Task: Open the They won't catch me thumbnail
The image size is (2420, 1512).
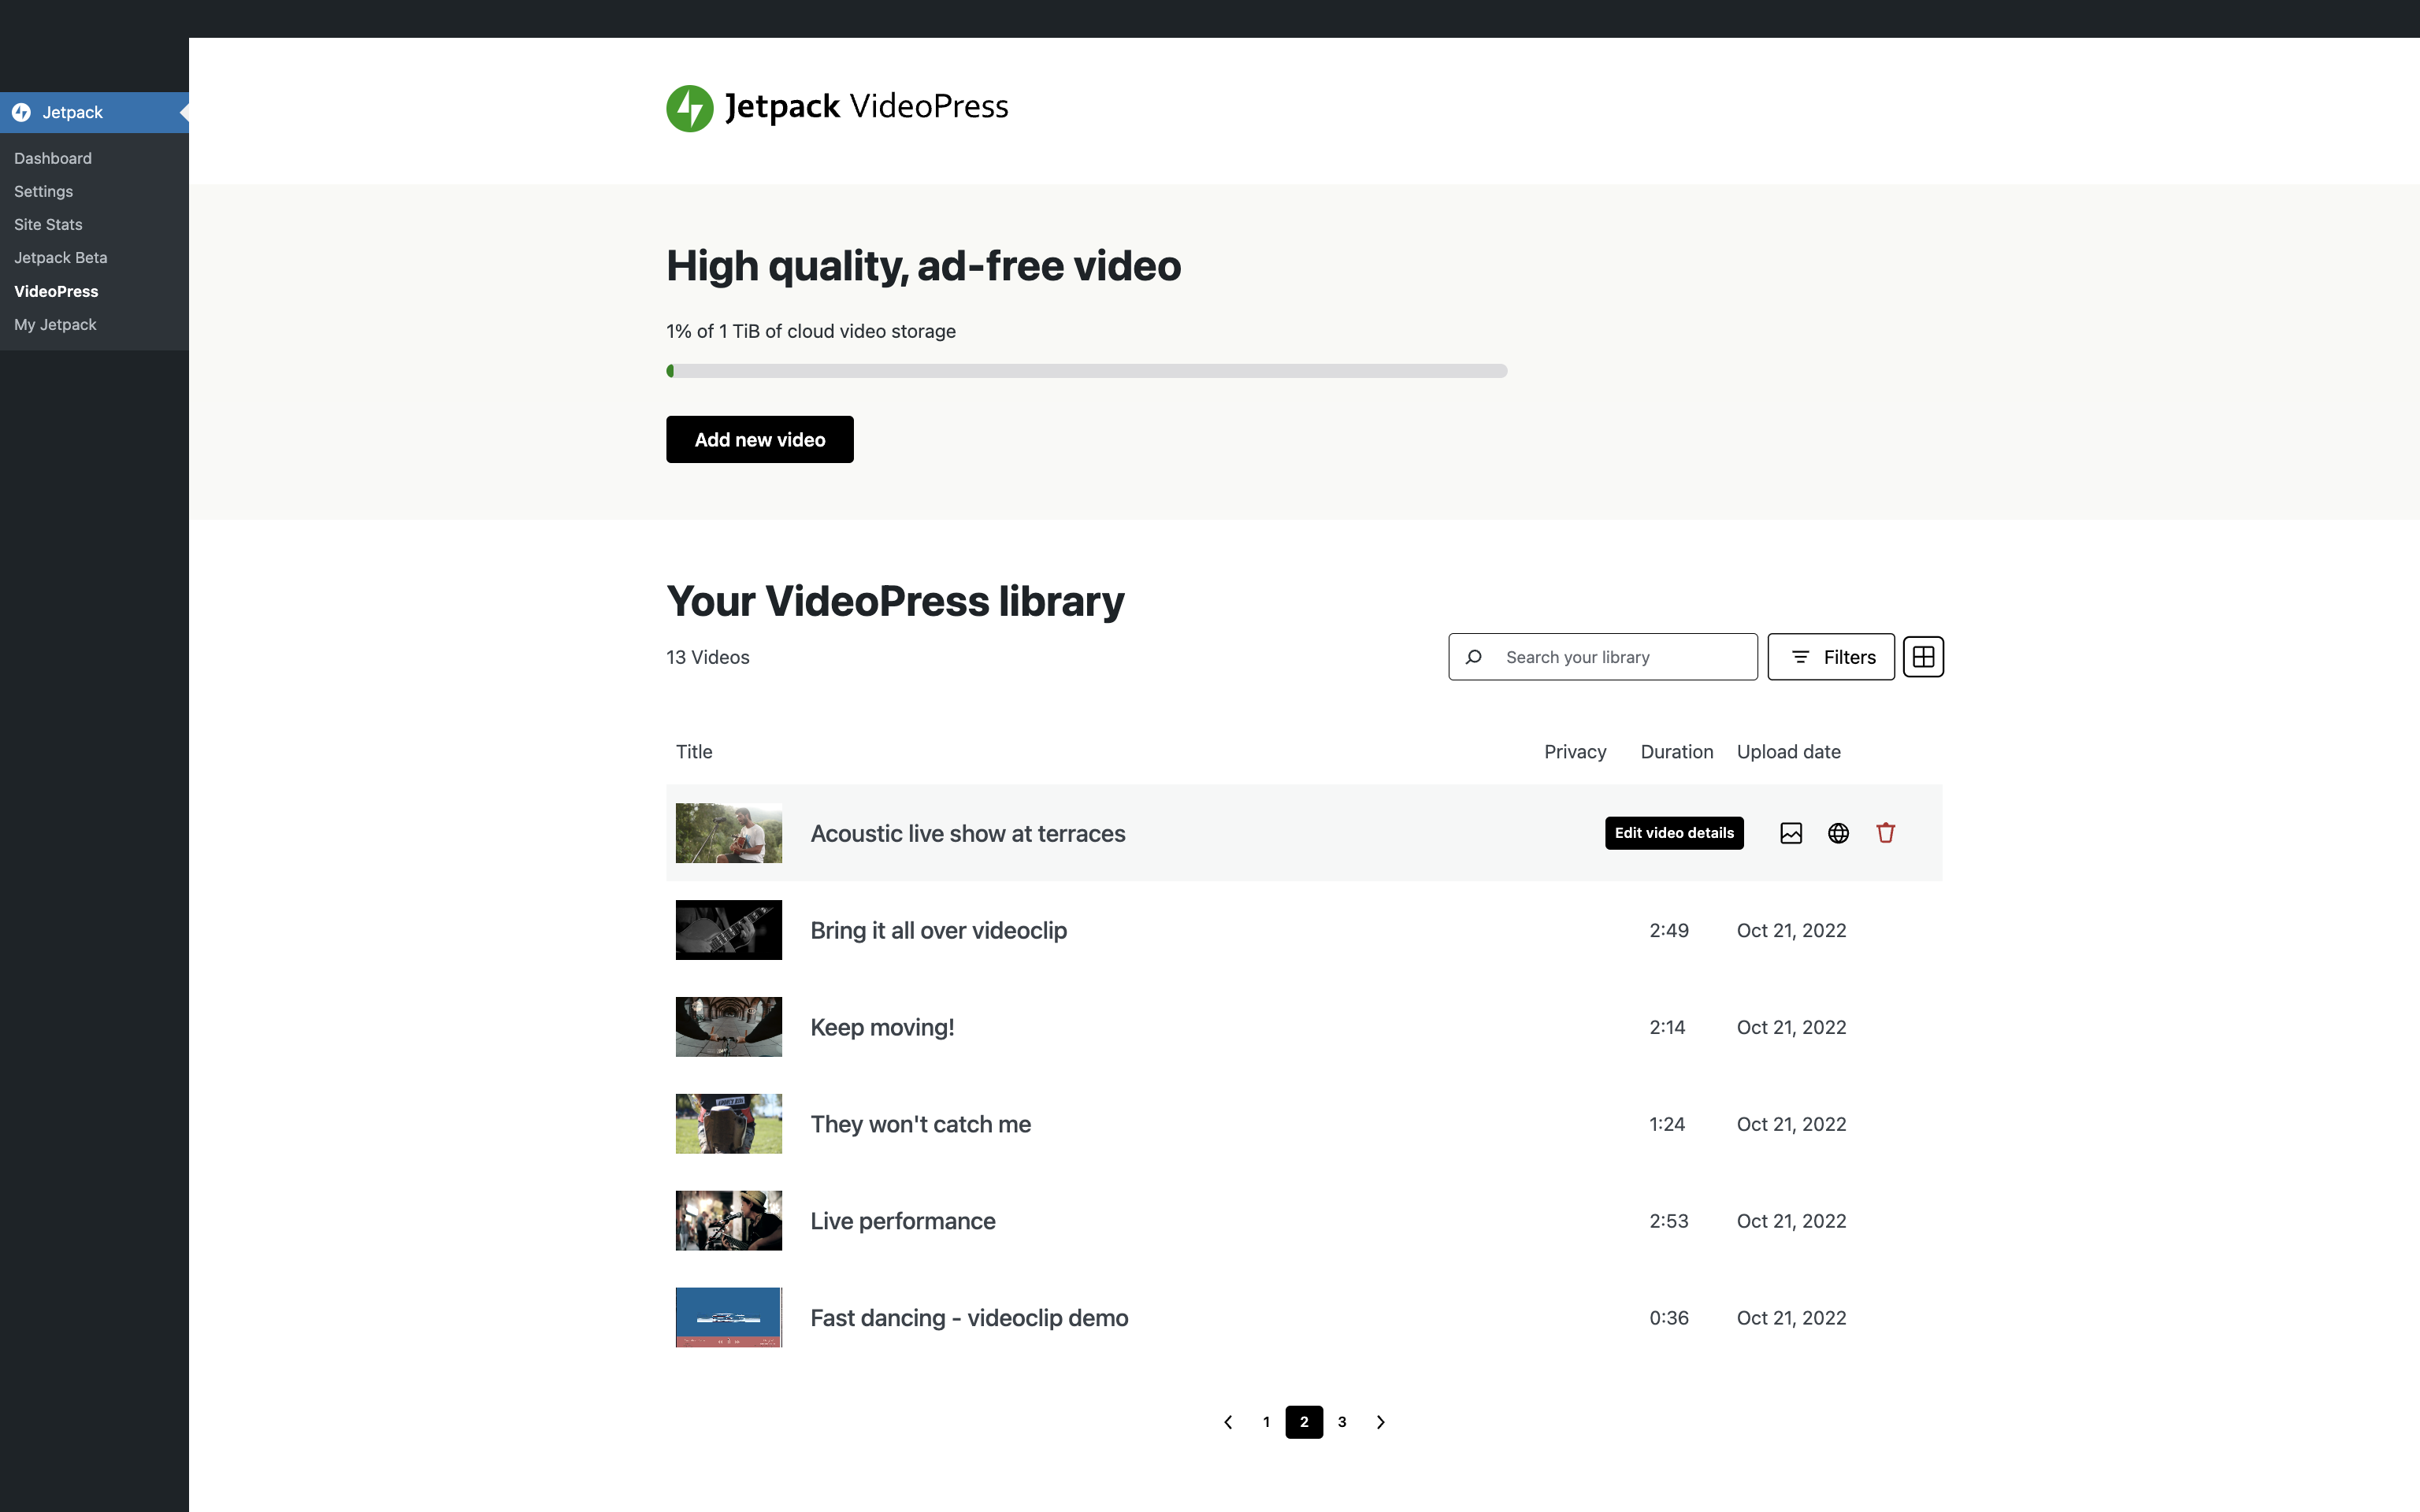Action: click(x=729, y=1124)
